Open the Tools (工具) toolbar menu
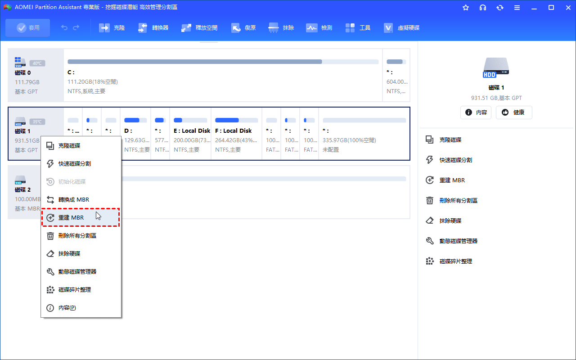The height and width of the screenshot is (360, 576). [350, 28]
